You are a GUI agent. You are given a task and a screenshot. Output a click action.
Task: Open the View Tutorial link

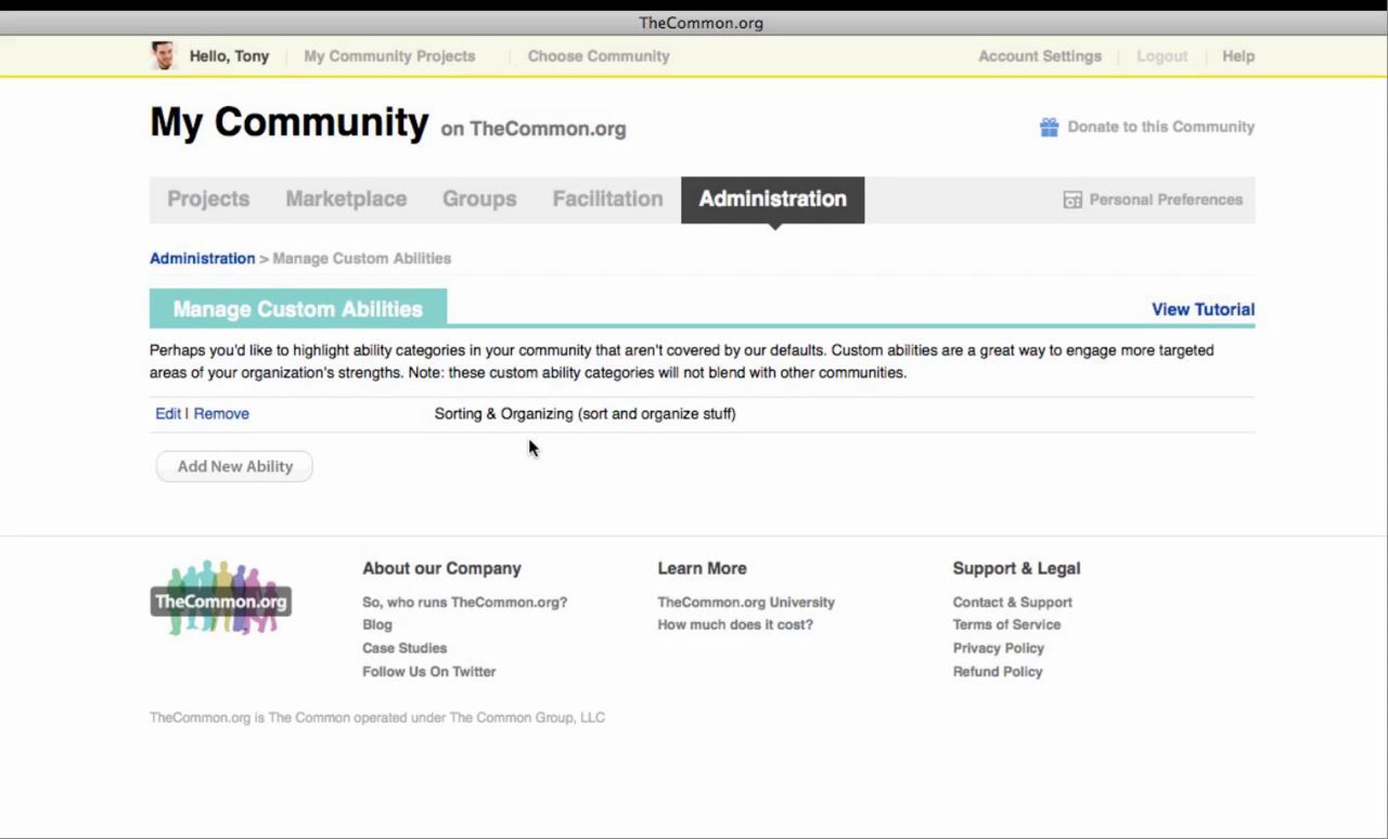point(1202,309)
